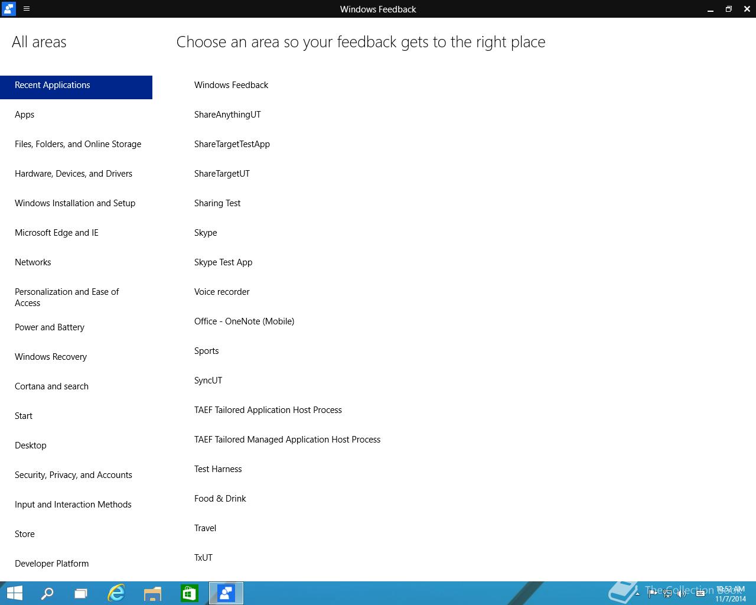Click the network status tray icon
The image size is (756, 605).
coord(667,593)
